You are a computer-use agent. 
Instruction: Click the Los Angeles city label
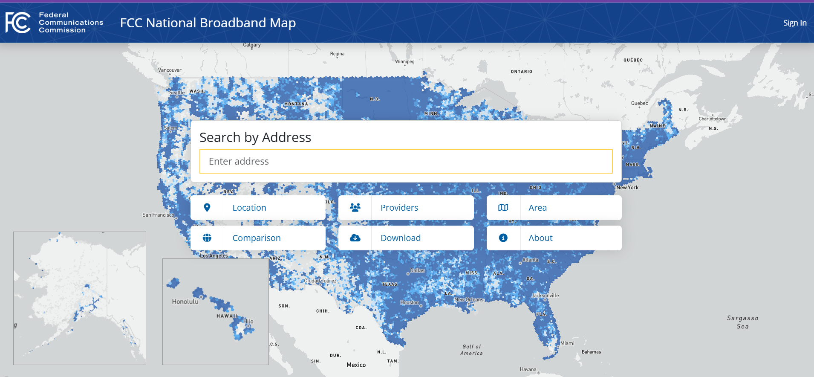[x=214, y=256]
